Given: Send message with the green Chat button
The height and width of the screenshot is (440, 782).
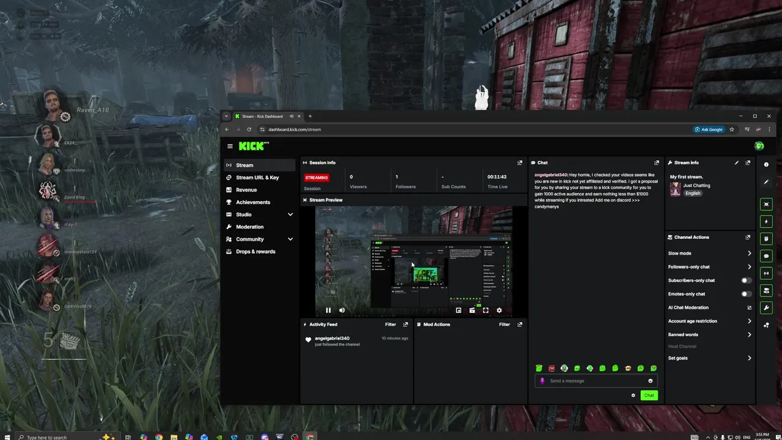Looking at the screenshot, I should 649,395.
